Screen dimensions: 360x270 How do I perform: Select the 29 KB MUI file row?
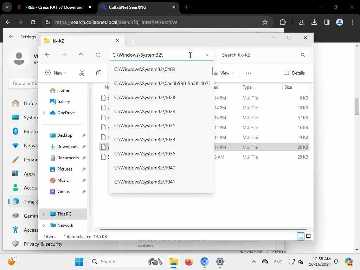(204, 157)
